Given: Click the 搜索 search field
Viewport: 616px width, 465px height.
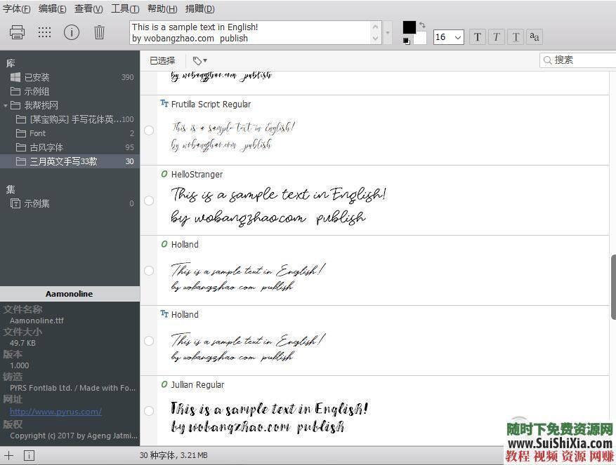Looking at the screenshot, I should point(577,60).
